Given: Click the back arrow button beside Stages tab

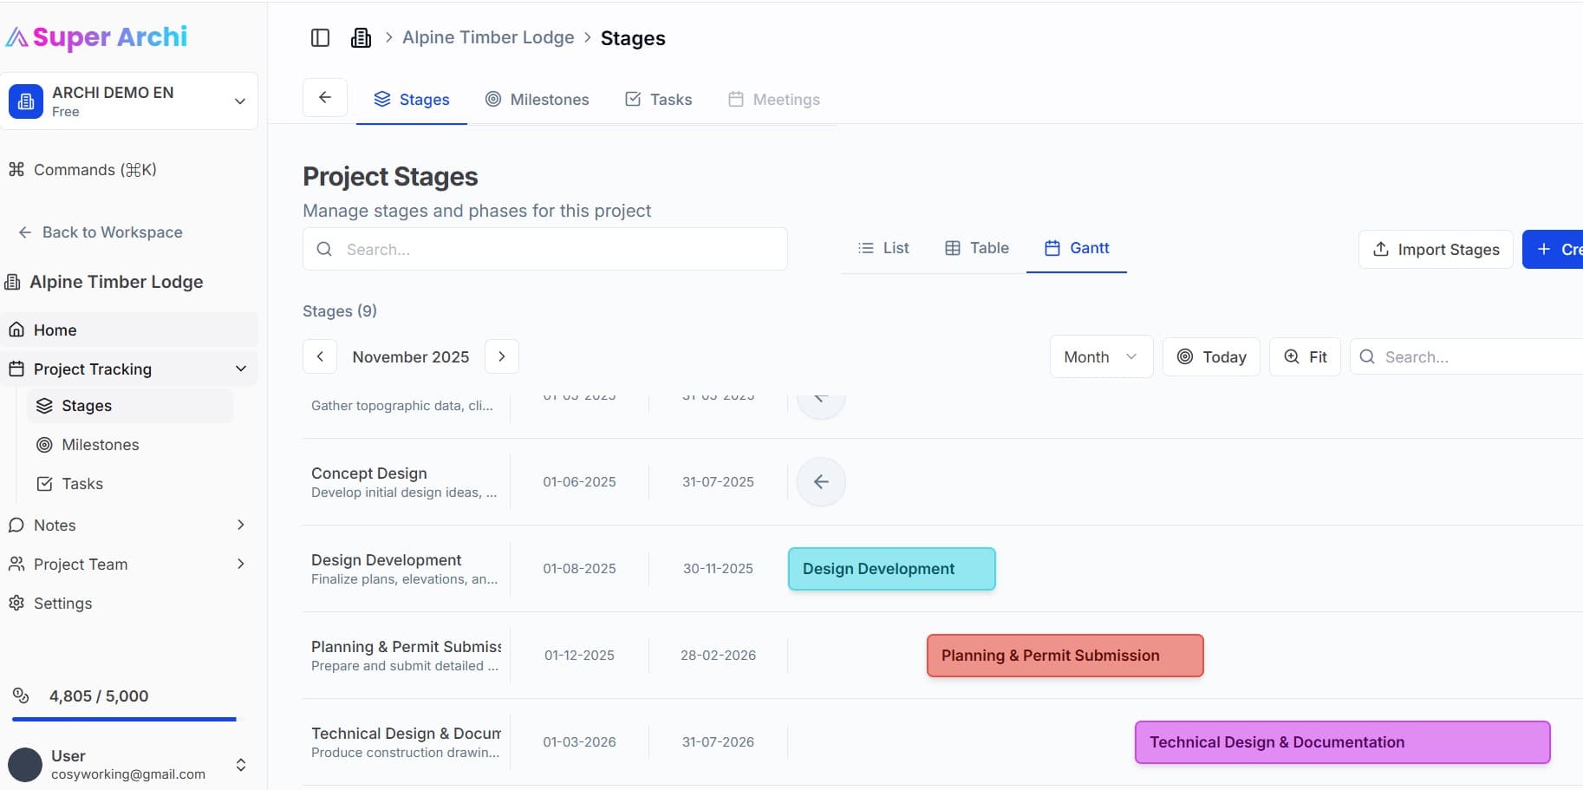Looking at the screenshot, I should pos(325,97).
